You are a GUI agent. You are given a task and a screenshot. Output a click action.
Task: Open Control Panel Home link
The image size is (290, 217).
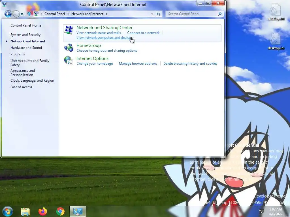pos(26,25)
